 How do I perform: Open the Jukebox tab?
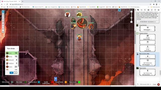[x=152, y=10]
